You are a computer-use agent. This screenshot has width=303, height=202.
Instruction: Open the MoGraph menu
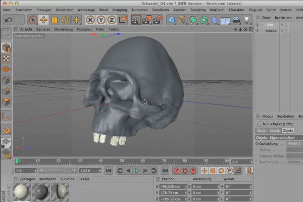(x=217, y=10)
